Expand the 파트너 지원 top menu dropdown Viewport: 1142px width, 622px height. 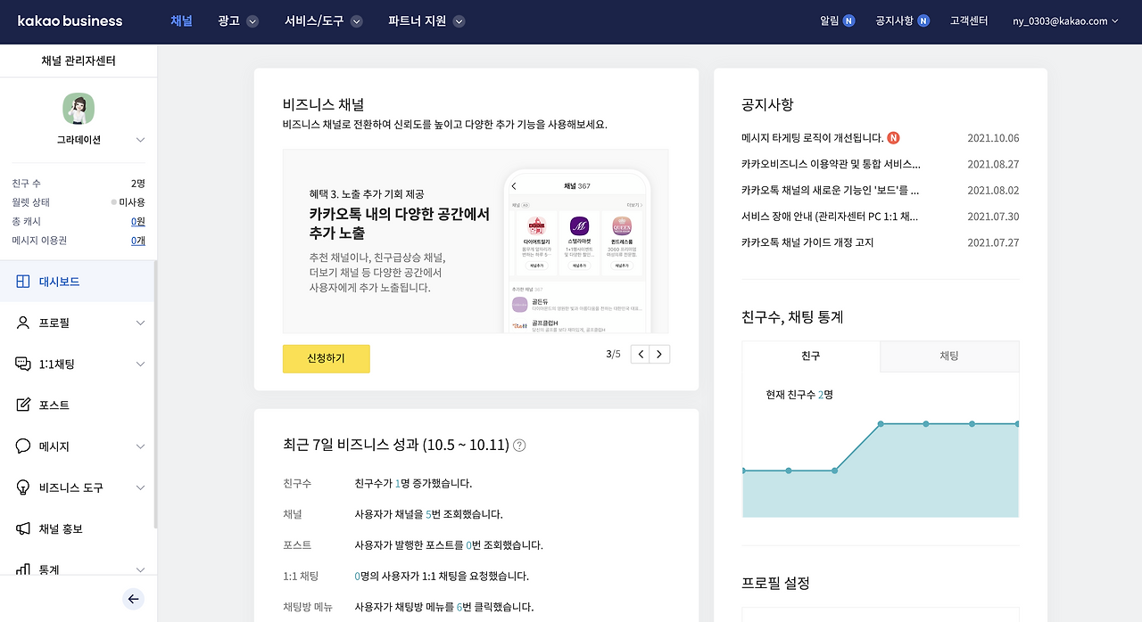click(459, 21)
